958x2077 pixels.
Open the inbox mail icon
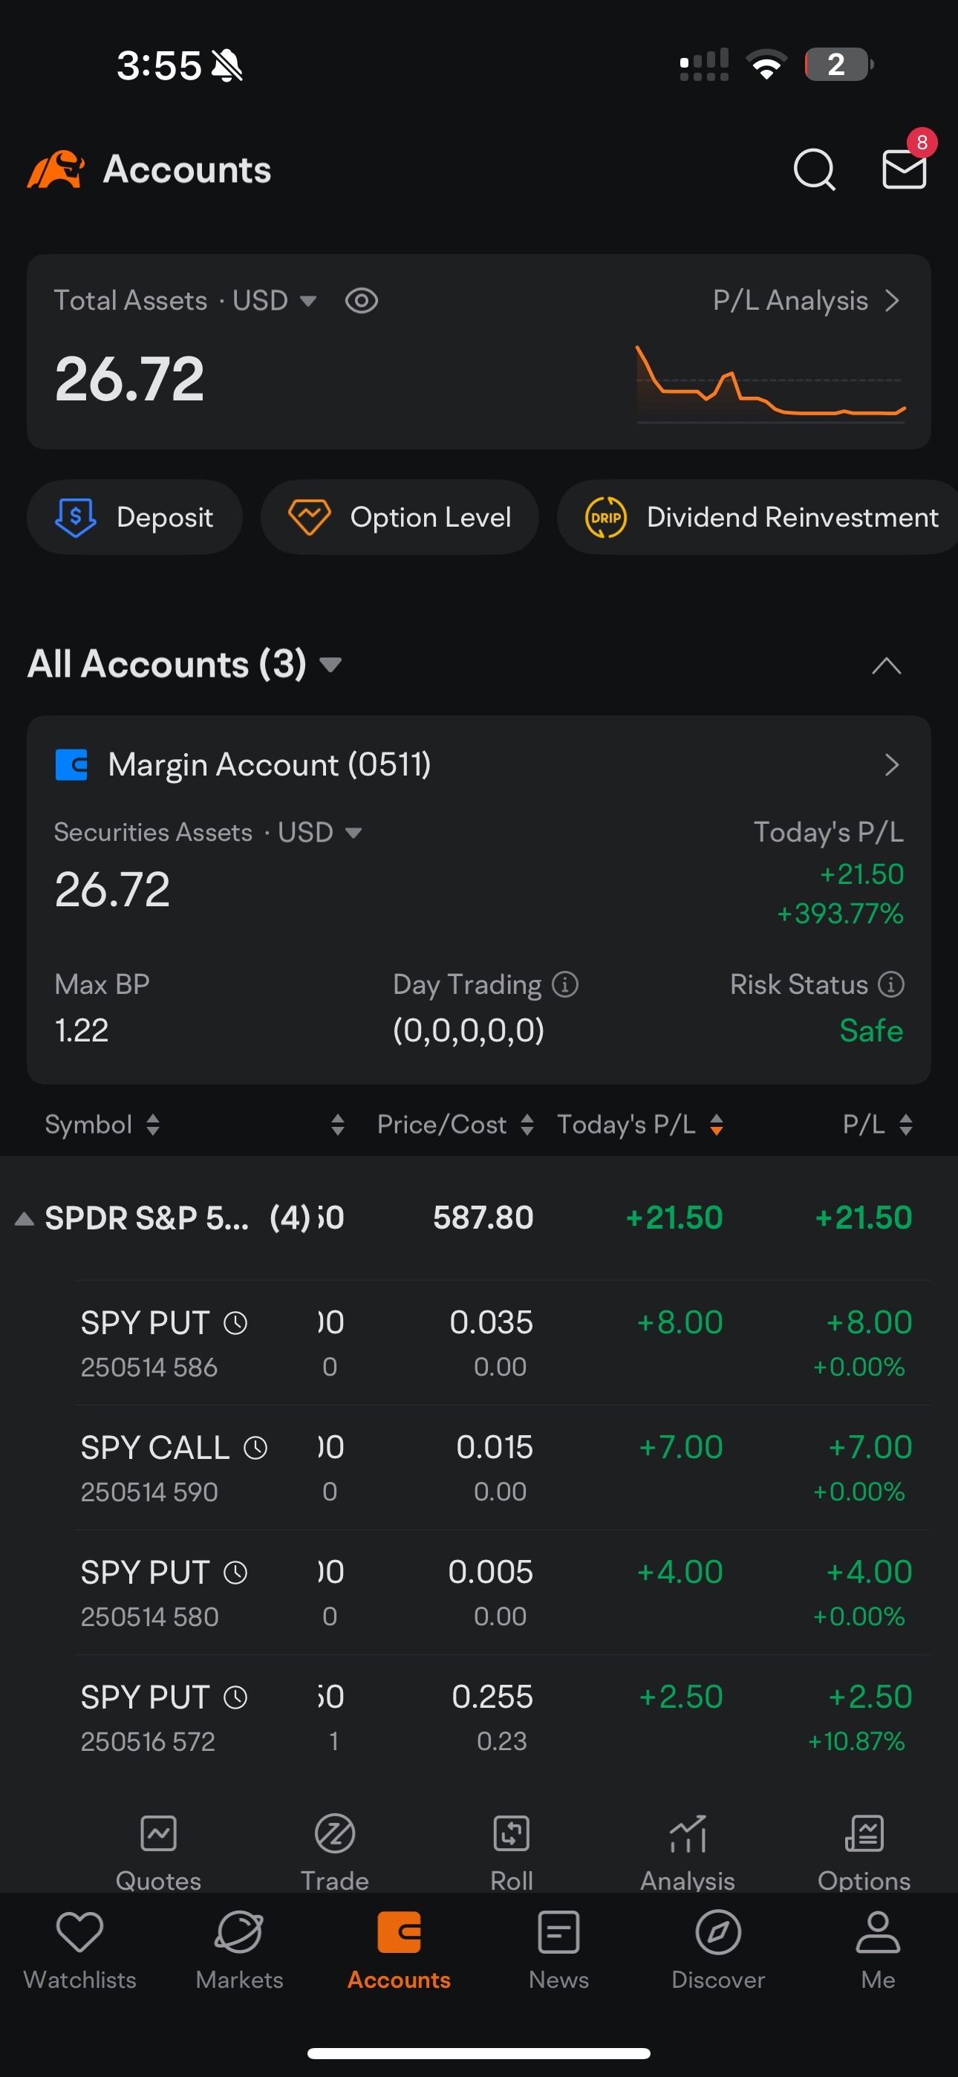pyautogui.click(x=903, y=168)
